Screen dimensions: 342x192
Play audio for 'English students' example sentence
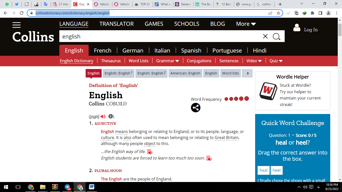209,158
